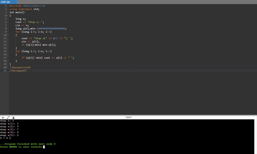Click console line 'nhap a[1]: 1'
This screenshot has width=257, height=154.
click(9, 124)
